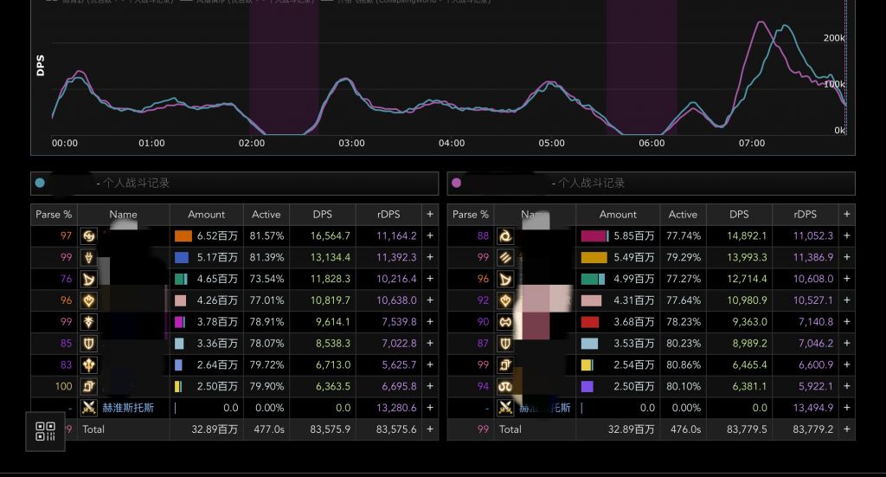Click the shield job icon in the 3.36百万 row
This screenshot has width=886, height=477.
89,343
